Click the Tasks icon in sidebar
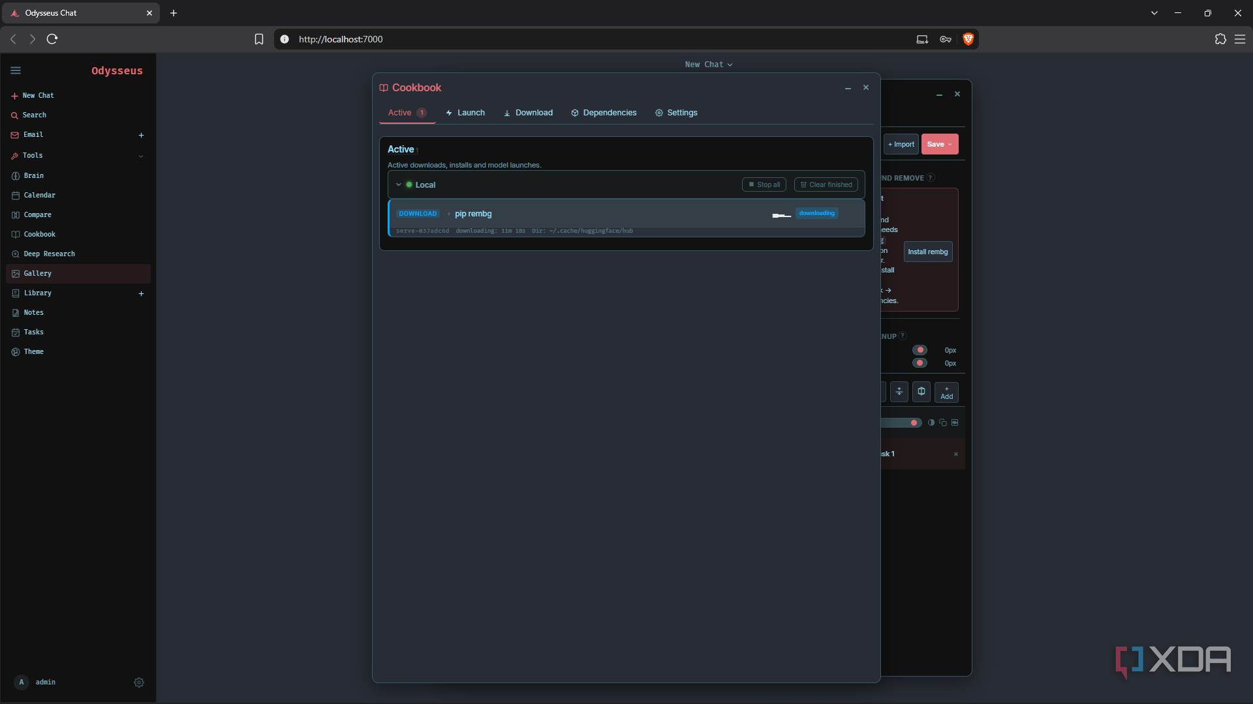1253x704 pixels. pos(16,332)
